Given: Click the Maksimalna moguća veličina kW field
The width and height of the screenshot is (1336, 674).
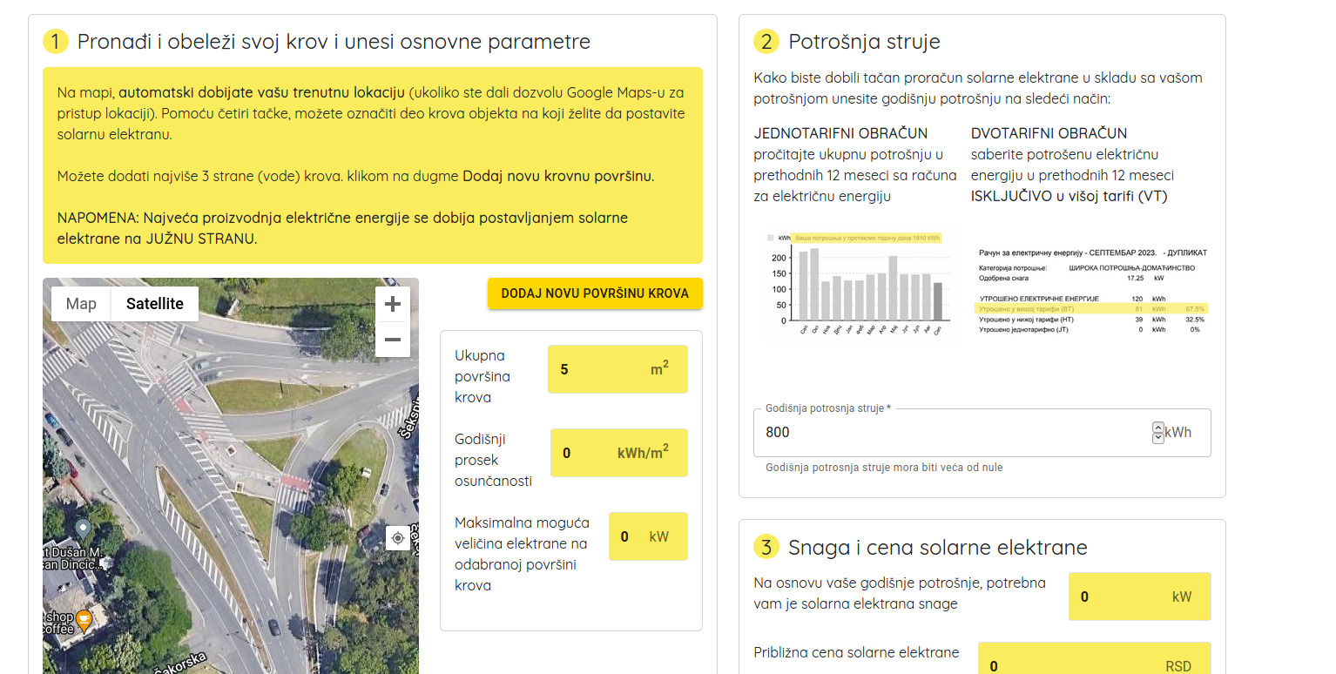Looking at the screenshot, I should click(648, 536).
